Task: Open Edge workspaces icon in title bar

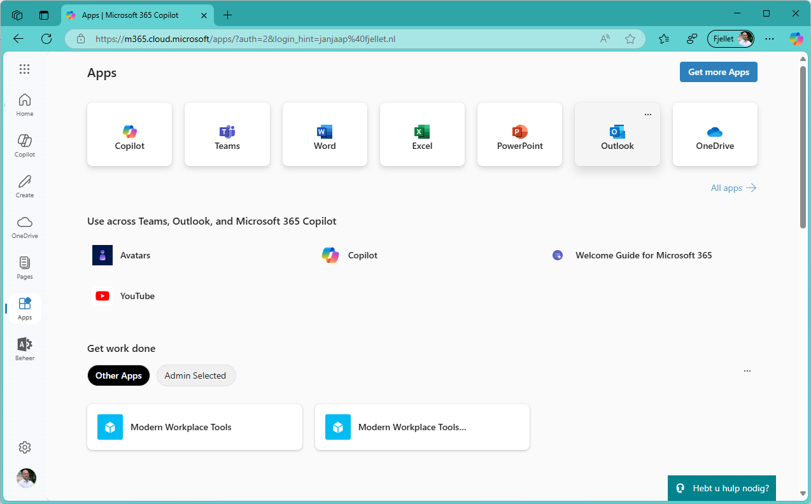Action: pos(17,15)
